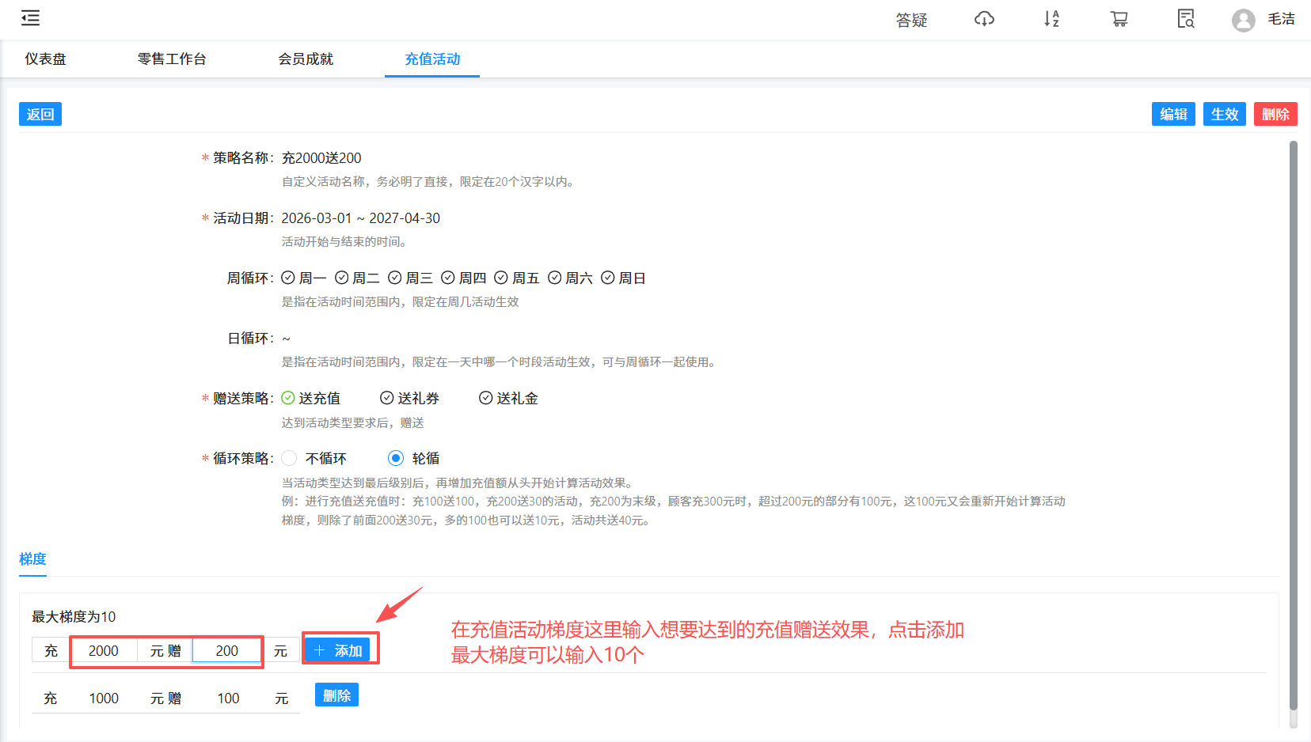The height and width of the screenshot is (742, 1311).
Task: Open the 会员成就 tab
Action: [x=306, y=59]
